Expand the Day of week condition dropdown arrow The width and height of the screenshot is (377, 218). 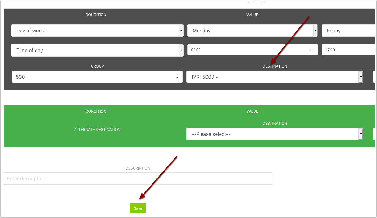pyautogui.click(x=181, y=31)
